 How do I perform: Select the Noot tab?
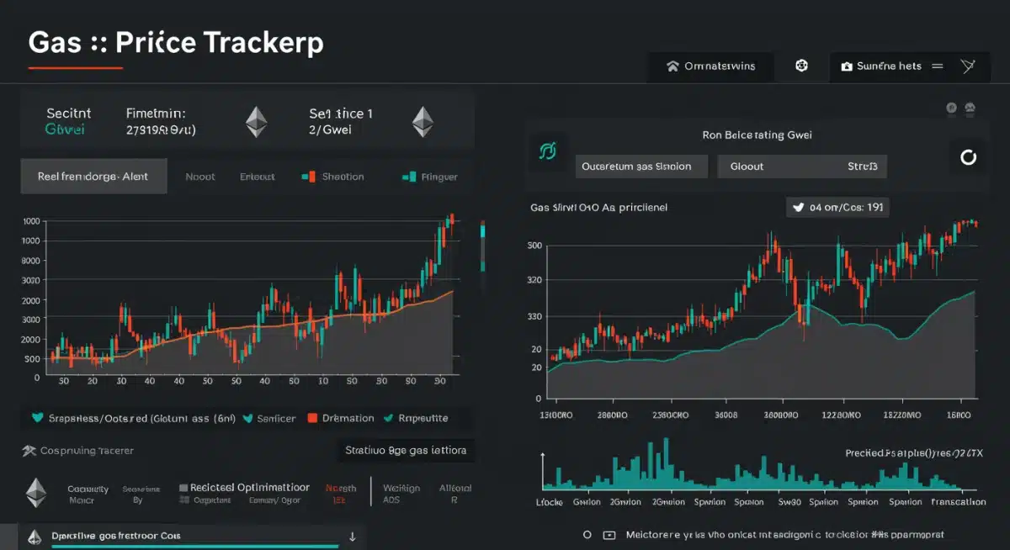point(201,177)
